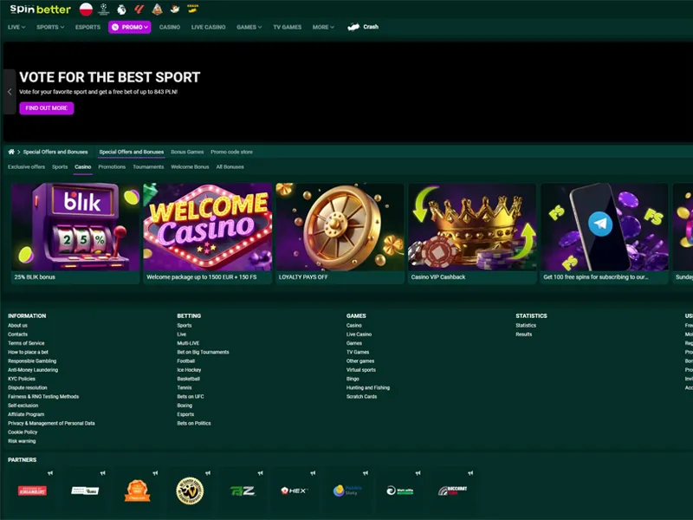Go to home via breadcrumb house icon

(x=11, y=152)
